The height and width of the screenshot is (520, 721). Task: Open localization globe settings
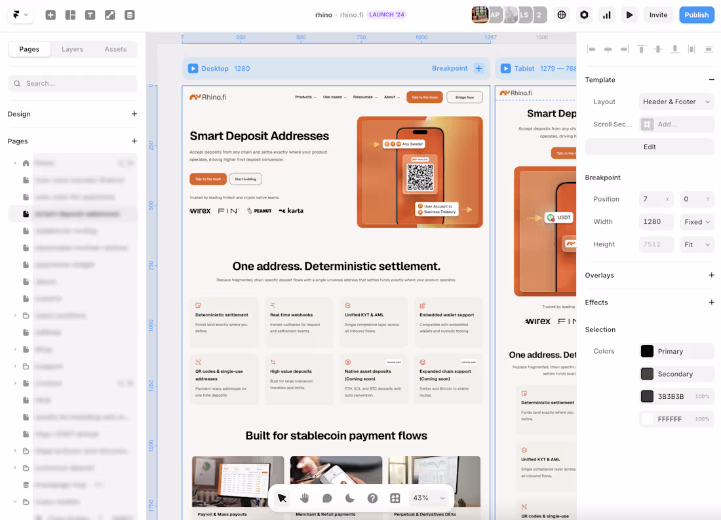(562, 14)
